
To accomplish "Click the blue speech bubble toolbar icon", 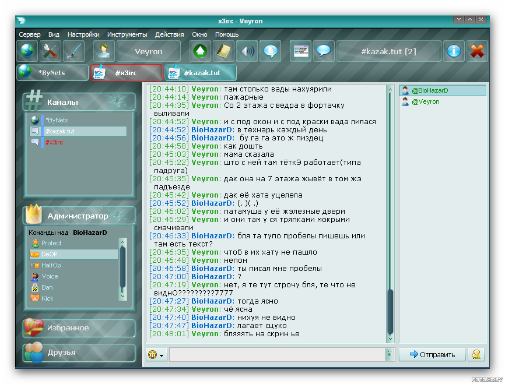I will pos(324,51).
